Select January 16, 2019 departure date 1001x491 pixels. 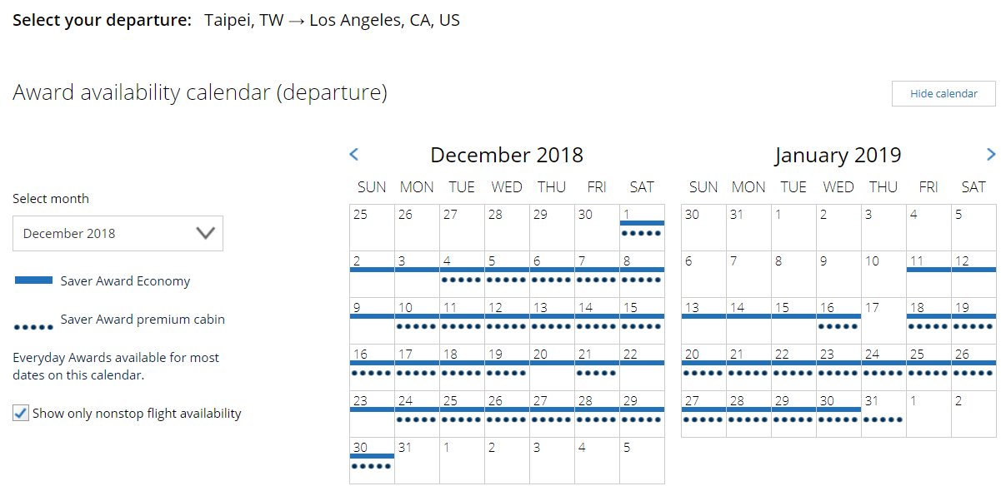click(x=838, y=320)
